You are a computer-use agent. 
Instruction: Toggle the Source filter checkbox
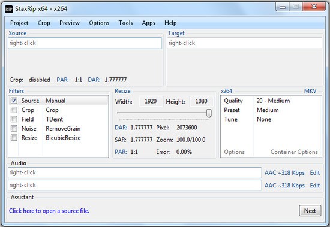[14, 101]
